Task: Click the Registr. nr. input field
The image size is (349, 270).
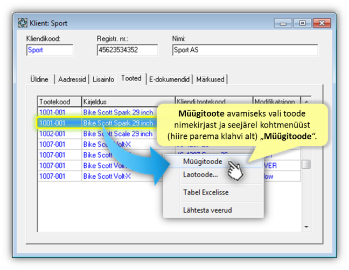Action: [127, 50]
